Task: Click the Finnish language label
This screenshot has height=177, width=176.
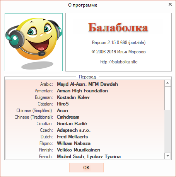Action: tap(46, 150)
